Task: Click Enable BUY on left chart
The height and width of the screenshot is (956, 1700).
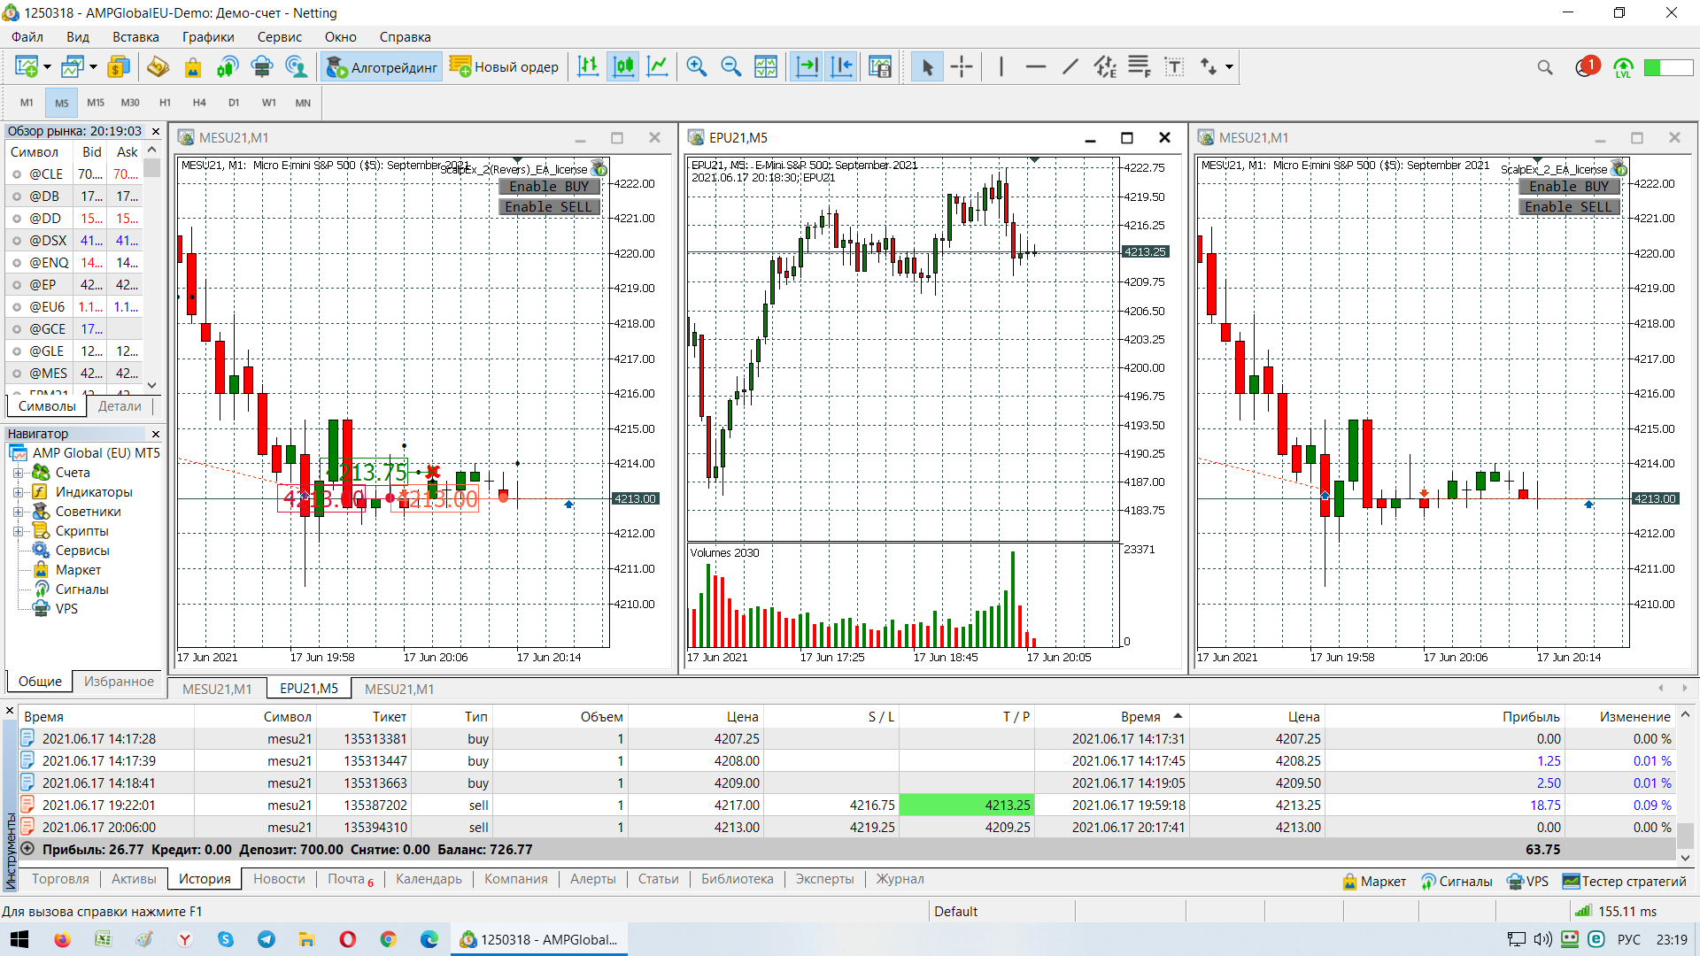Action: tap(549, 187)
